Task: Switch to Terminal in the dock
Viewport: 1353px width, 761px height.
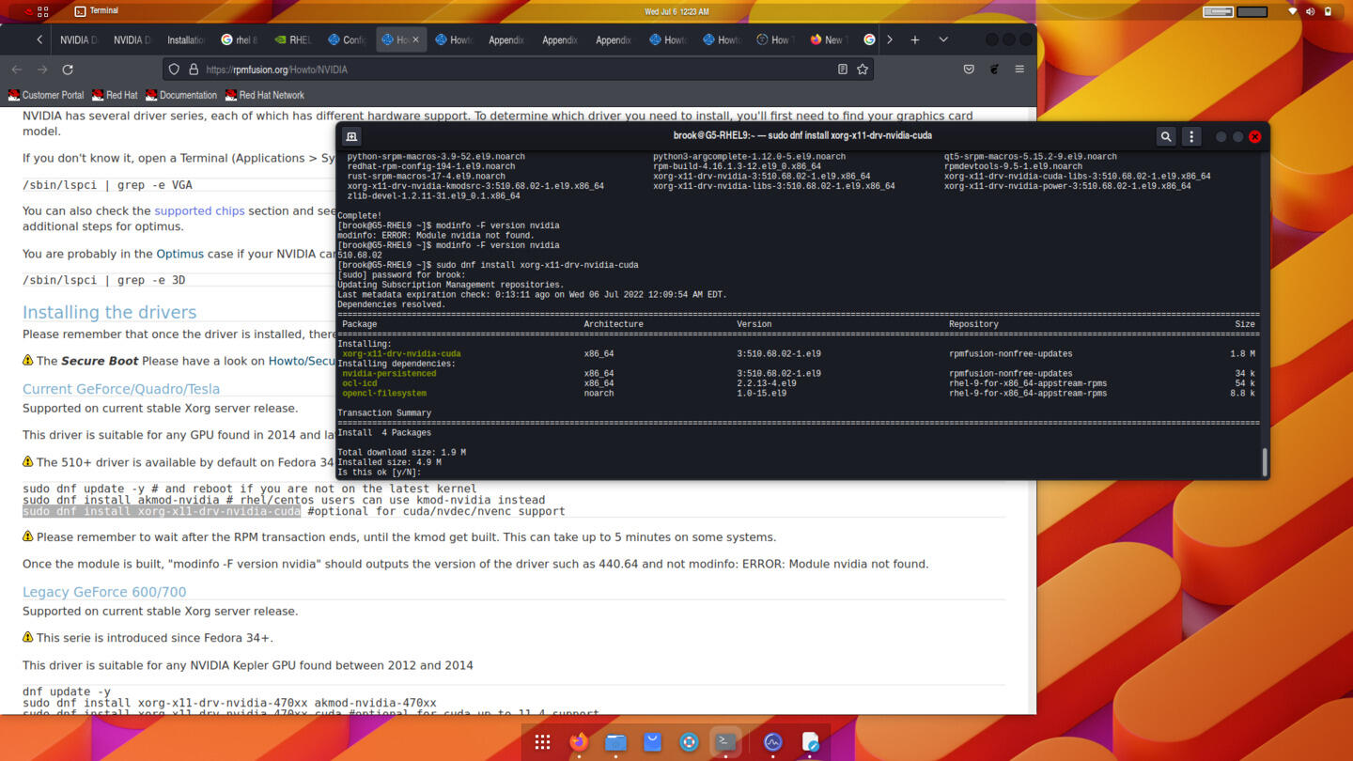Action: [725, 742]
